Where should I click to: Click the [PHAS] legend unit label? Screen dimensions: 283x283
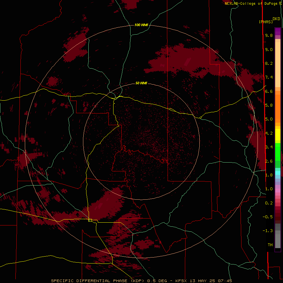pos(266,22)
